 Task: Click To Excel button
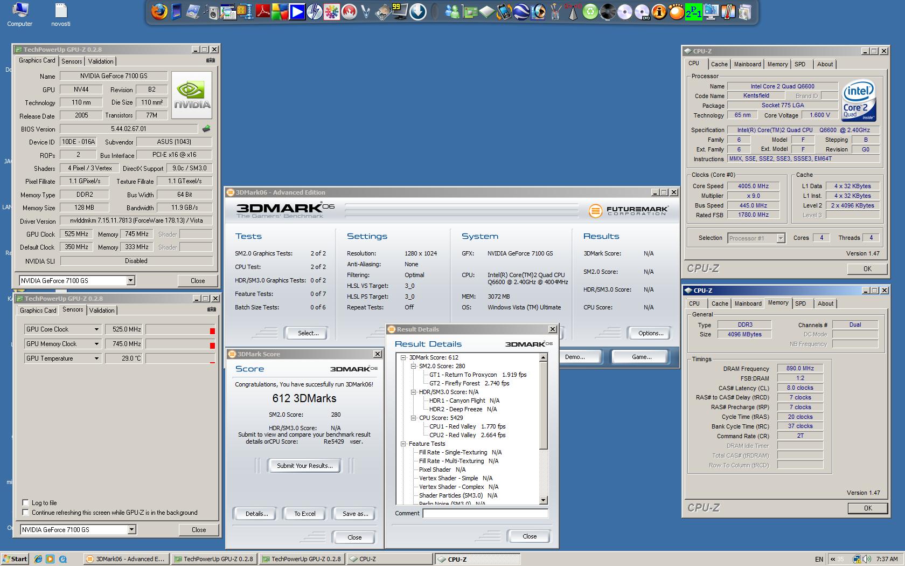coord(305,514)
